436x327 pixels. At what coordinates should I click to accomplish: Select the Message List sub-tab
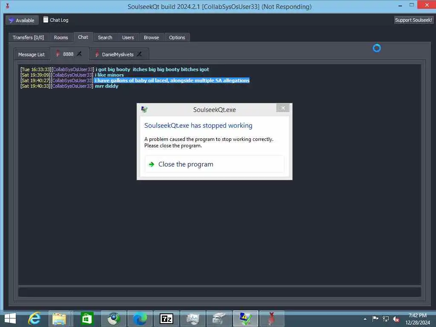[32, 54]
